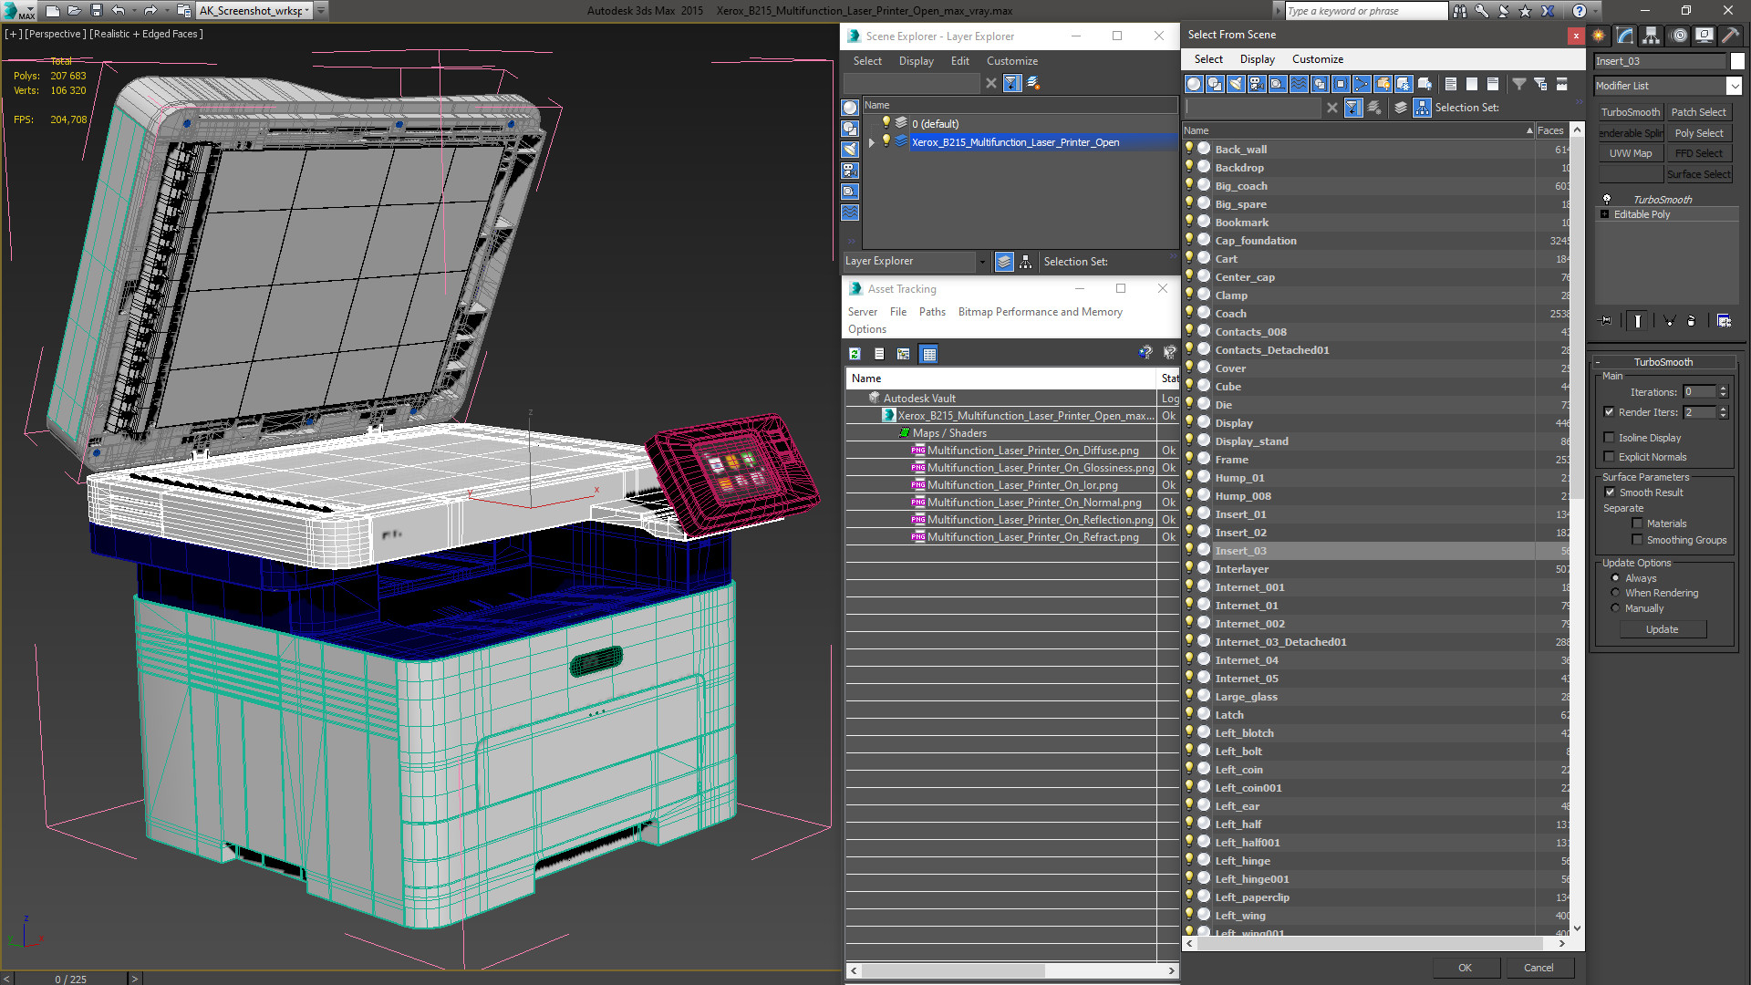The image size is (1751, 985).
Task: Open the Modifier List dropdown
Action: [x=1734, y=86]
